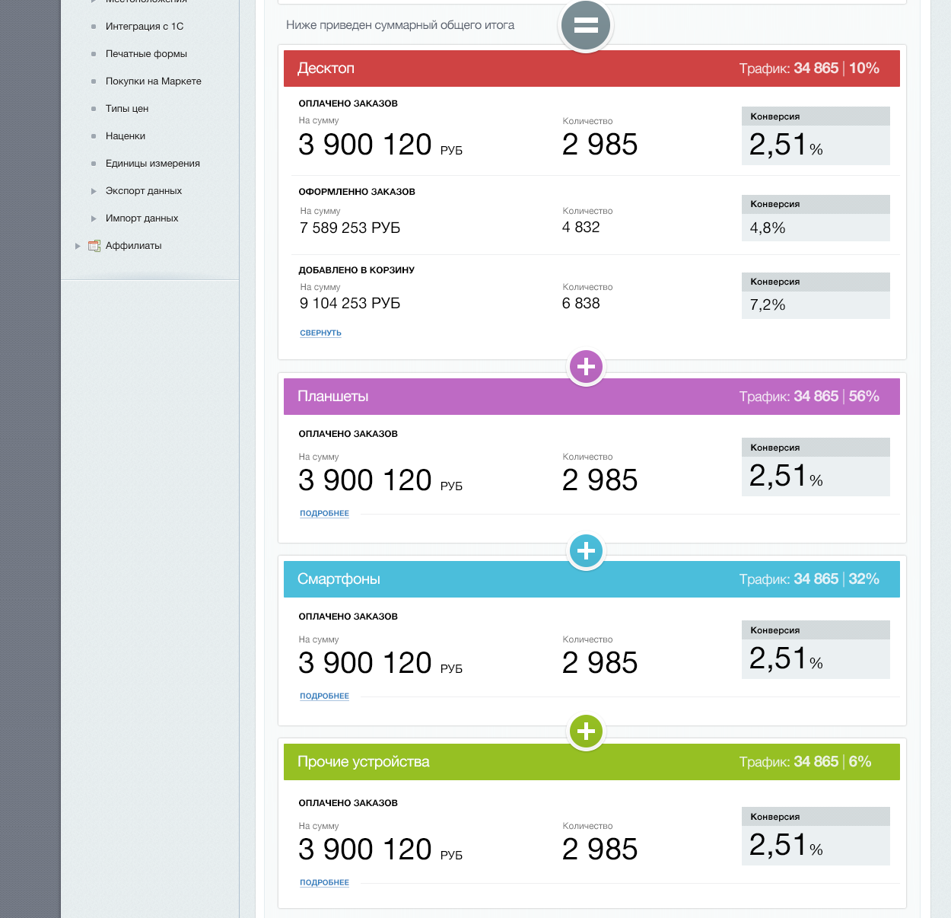Click the purple plus icon above Планшеты

(x=586, y=367)
